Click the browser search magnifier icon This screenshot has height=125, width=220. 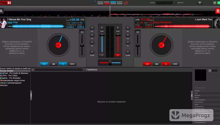(x=33, y=70)
